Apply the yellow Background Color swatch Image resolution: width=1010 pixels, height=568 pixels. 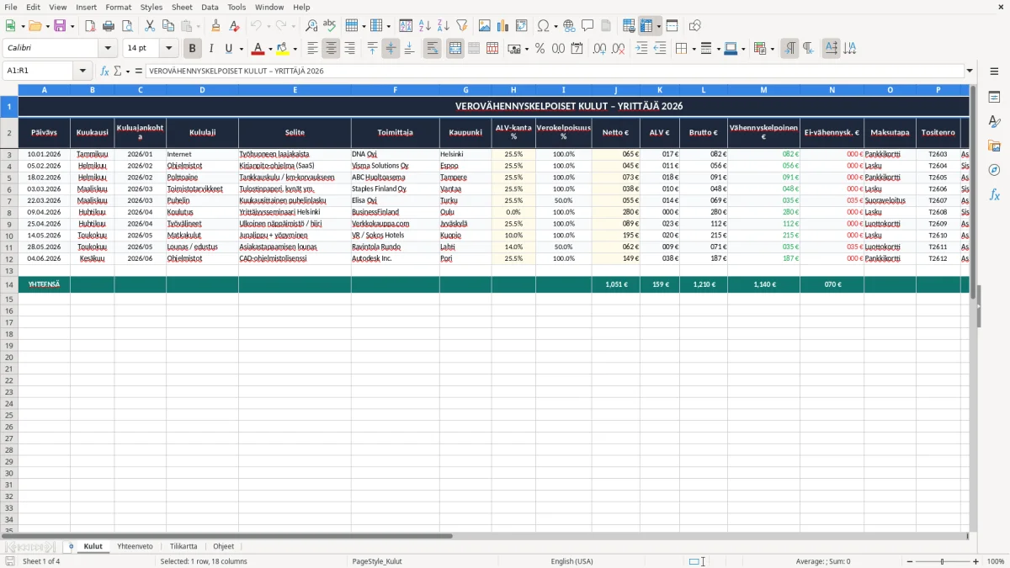pyautogui.click(x=283, y=49)
